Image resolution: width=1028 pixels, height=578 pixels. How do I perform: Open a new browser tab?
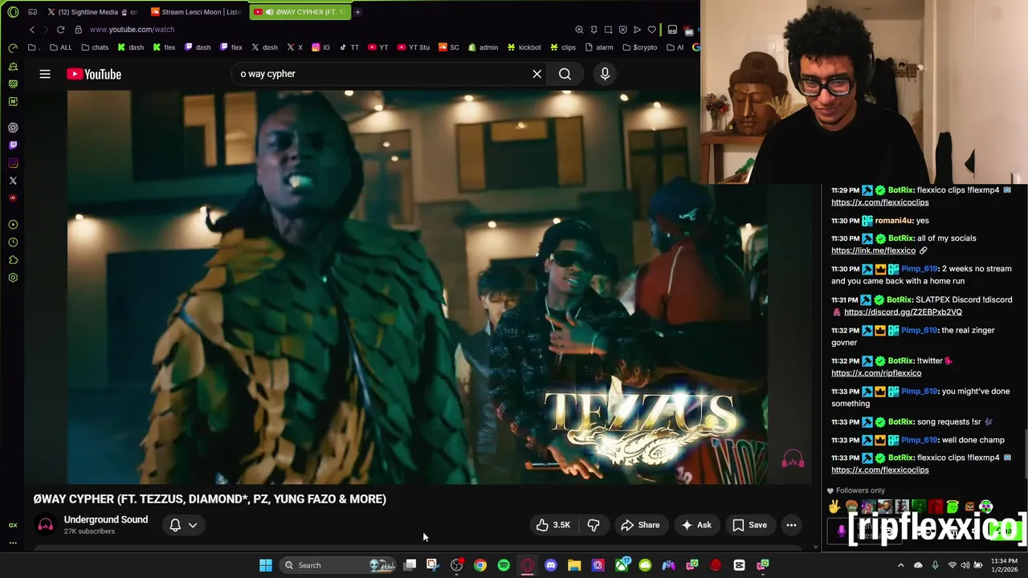(357, 12)
